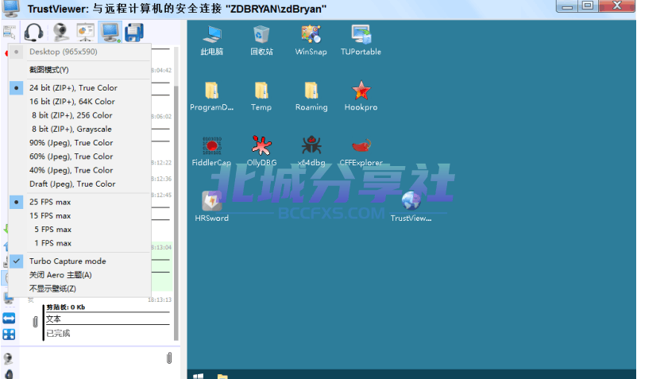Image resolution: width=664 pixels, height=379 pixels.
Task: Click the fullscreen arrows sidebar icon
Action: point(9,335)
